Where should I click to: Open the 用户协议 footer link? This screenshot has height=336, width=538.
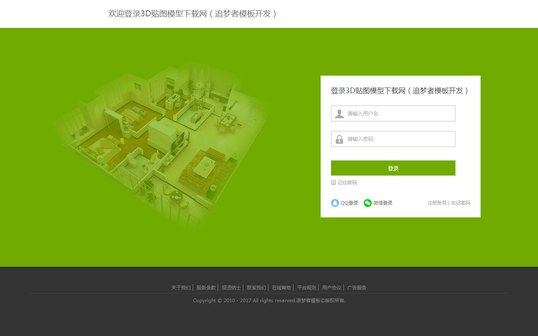click(x=332, y=287)
